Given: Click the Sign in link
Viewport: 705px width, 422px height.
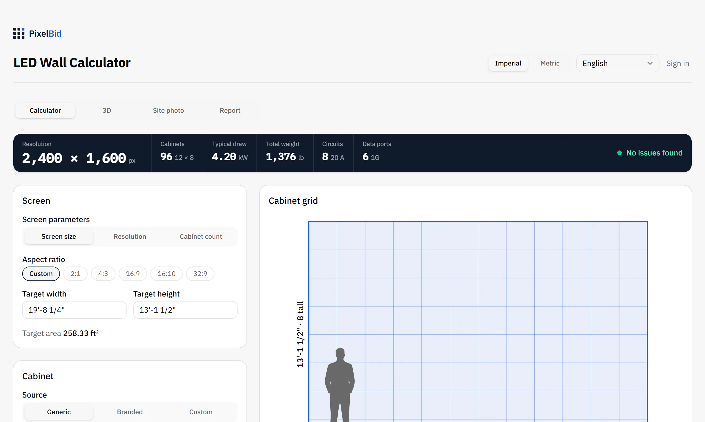Looking at the screenshot, I should click(678, 63).
